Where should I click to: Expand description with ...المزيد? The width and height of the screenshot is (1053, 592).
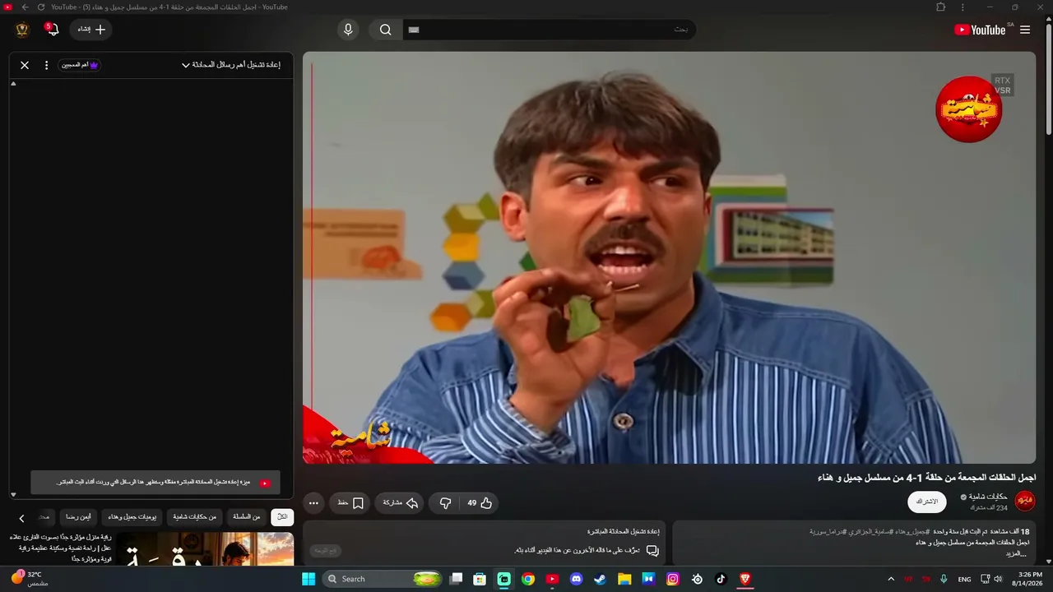(1017, 553)
